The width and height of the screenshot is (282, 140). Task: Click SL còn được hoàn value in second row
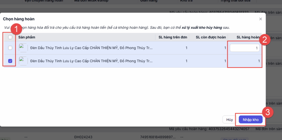tap(225, 61)
